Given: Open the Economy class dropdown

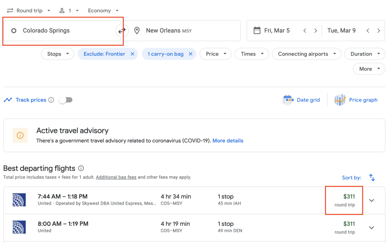Looking at the screenshot, I should (103, 11).
